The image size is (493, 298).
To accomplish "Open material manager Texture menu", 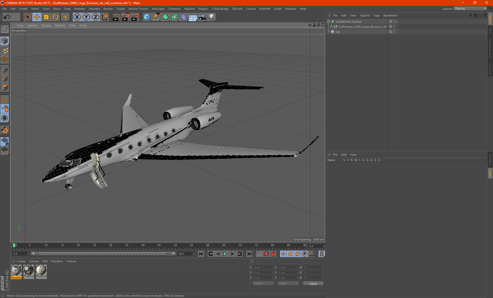I will point(71,261).
